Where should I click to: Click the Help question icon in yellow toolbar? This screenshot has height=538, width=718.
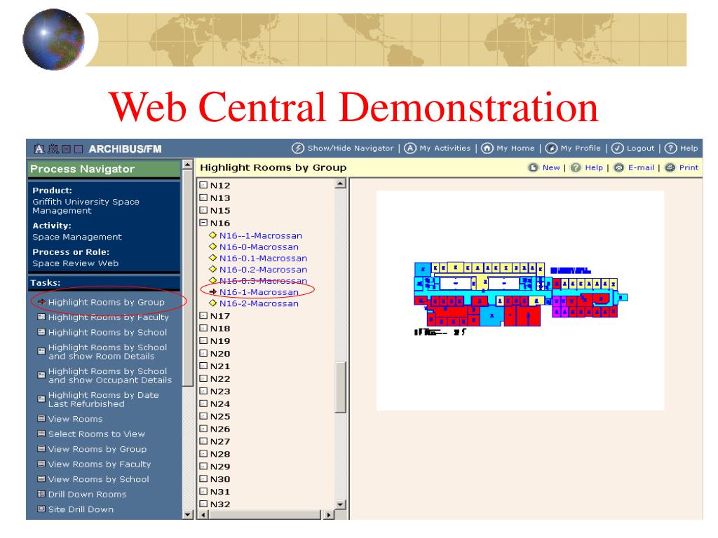pos(576,167)
